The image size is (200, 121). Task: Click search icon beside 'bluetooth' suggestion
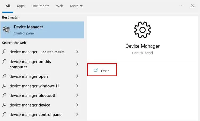coord(4,95)
